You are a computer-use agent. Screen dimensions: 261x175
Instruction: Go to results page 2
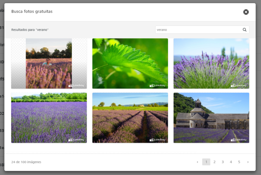[214, 162]
